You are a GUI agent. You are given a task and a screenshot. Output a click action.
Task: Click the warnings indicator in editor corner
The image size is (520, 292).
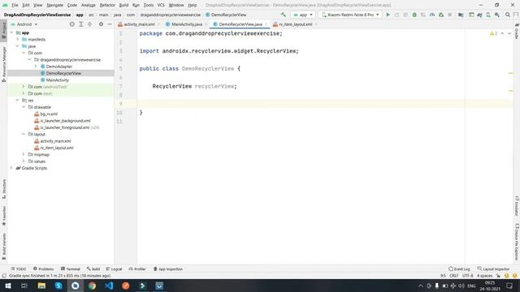(x=493, y=33)
